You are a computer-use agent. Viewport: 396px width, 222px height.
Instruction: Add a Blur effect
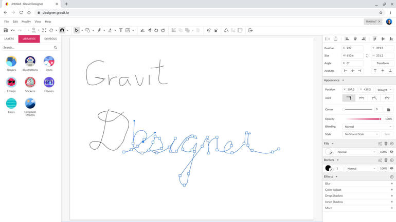pos(392,184)
